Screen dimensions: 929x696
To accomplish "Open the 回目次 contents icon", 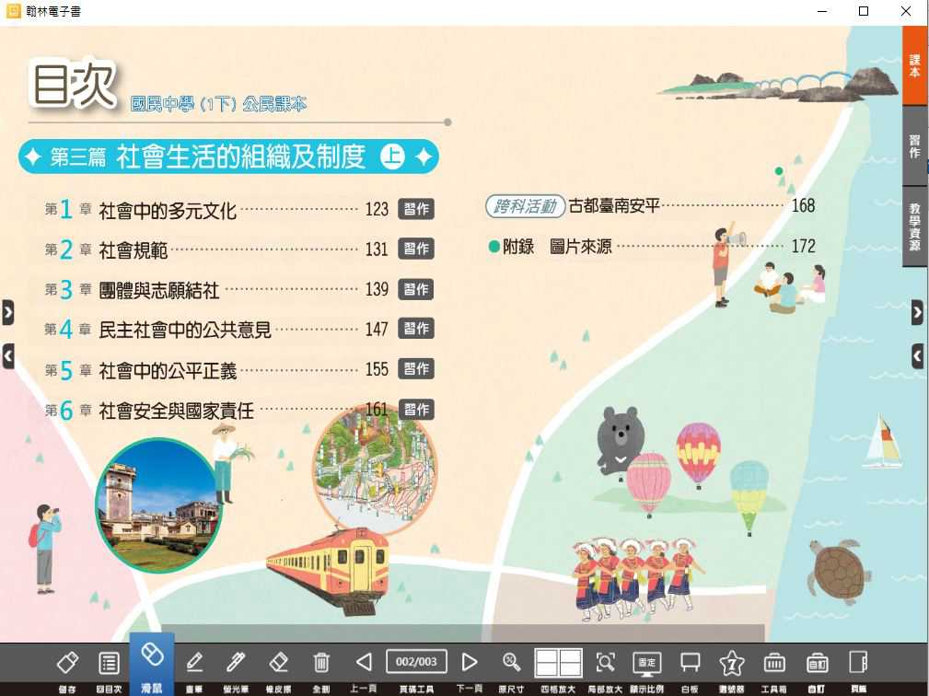I will pyautogui.click(x=109, y=662).
